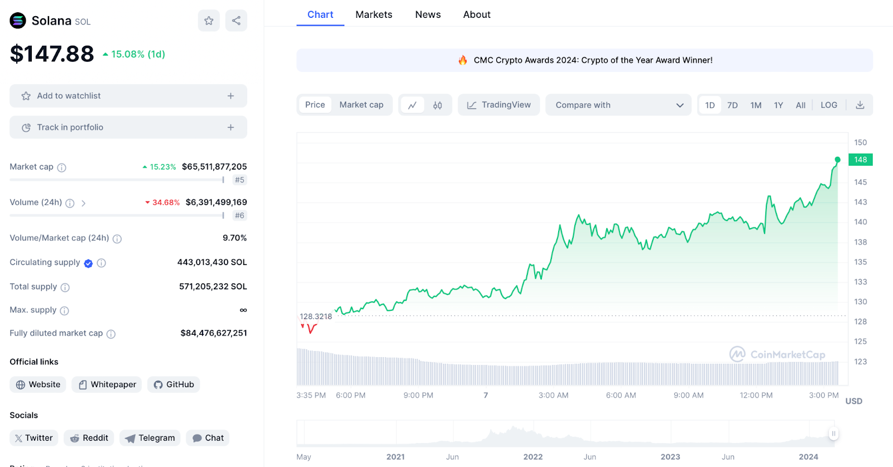Open the Telegram social link
The height and width of the screenshot is (467, 893).
pyautogui.click(x=150, y=438)
